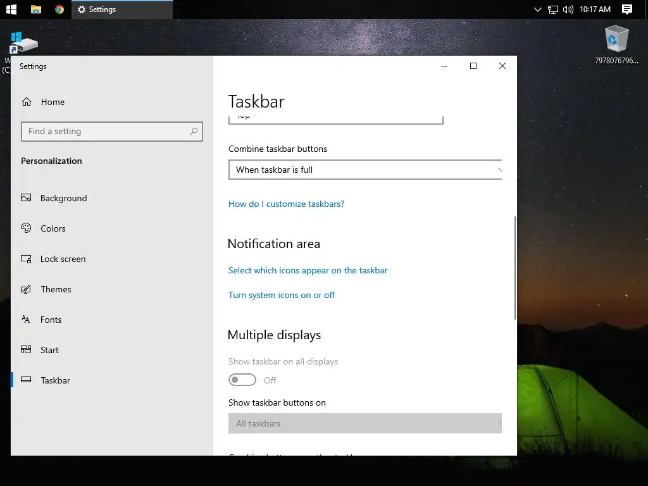
Task: Click the Personalization heading
Action: (51, 161)
